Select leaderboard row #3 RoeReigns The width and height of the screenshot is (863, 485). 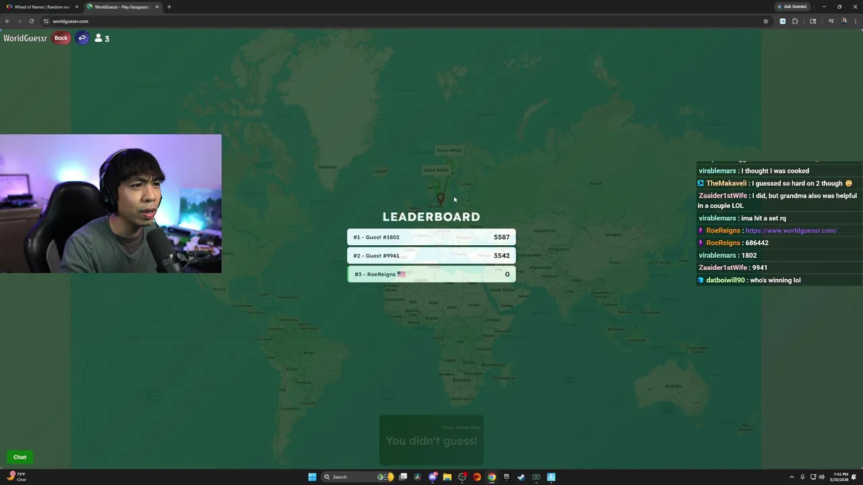(431, 274)
